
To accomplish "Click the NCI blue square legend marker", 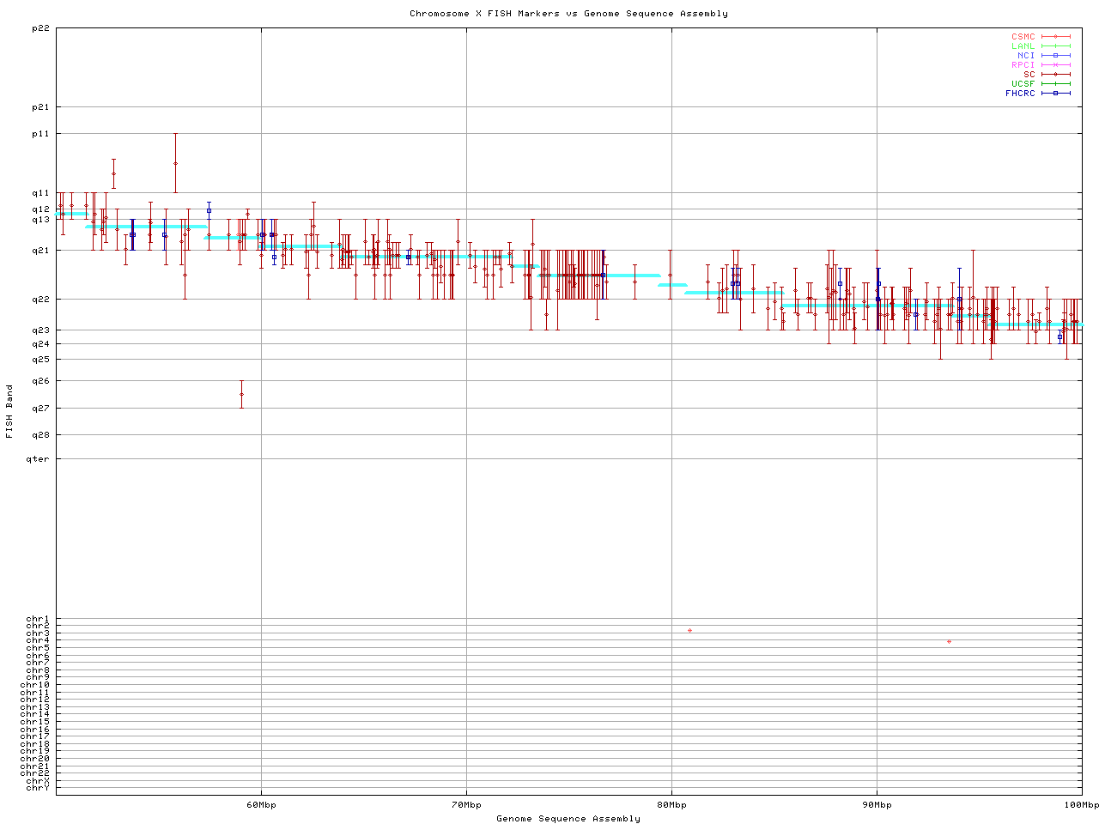I will tap(1055, 56).
